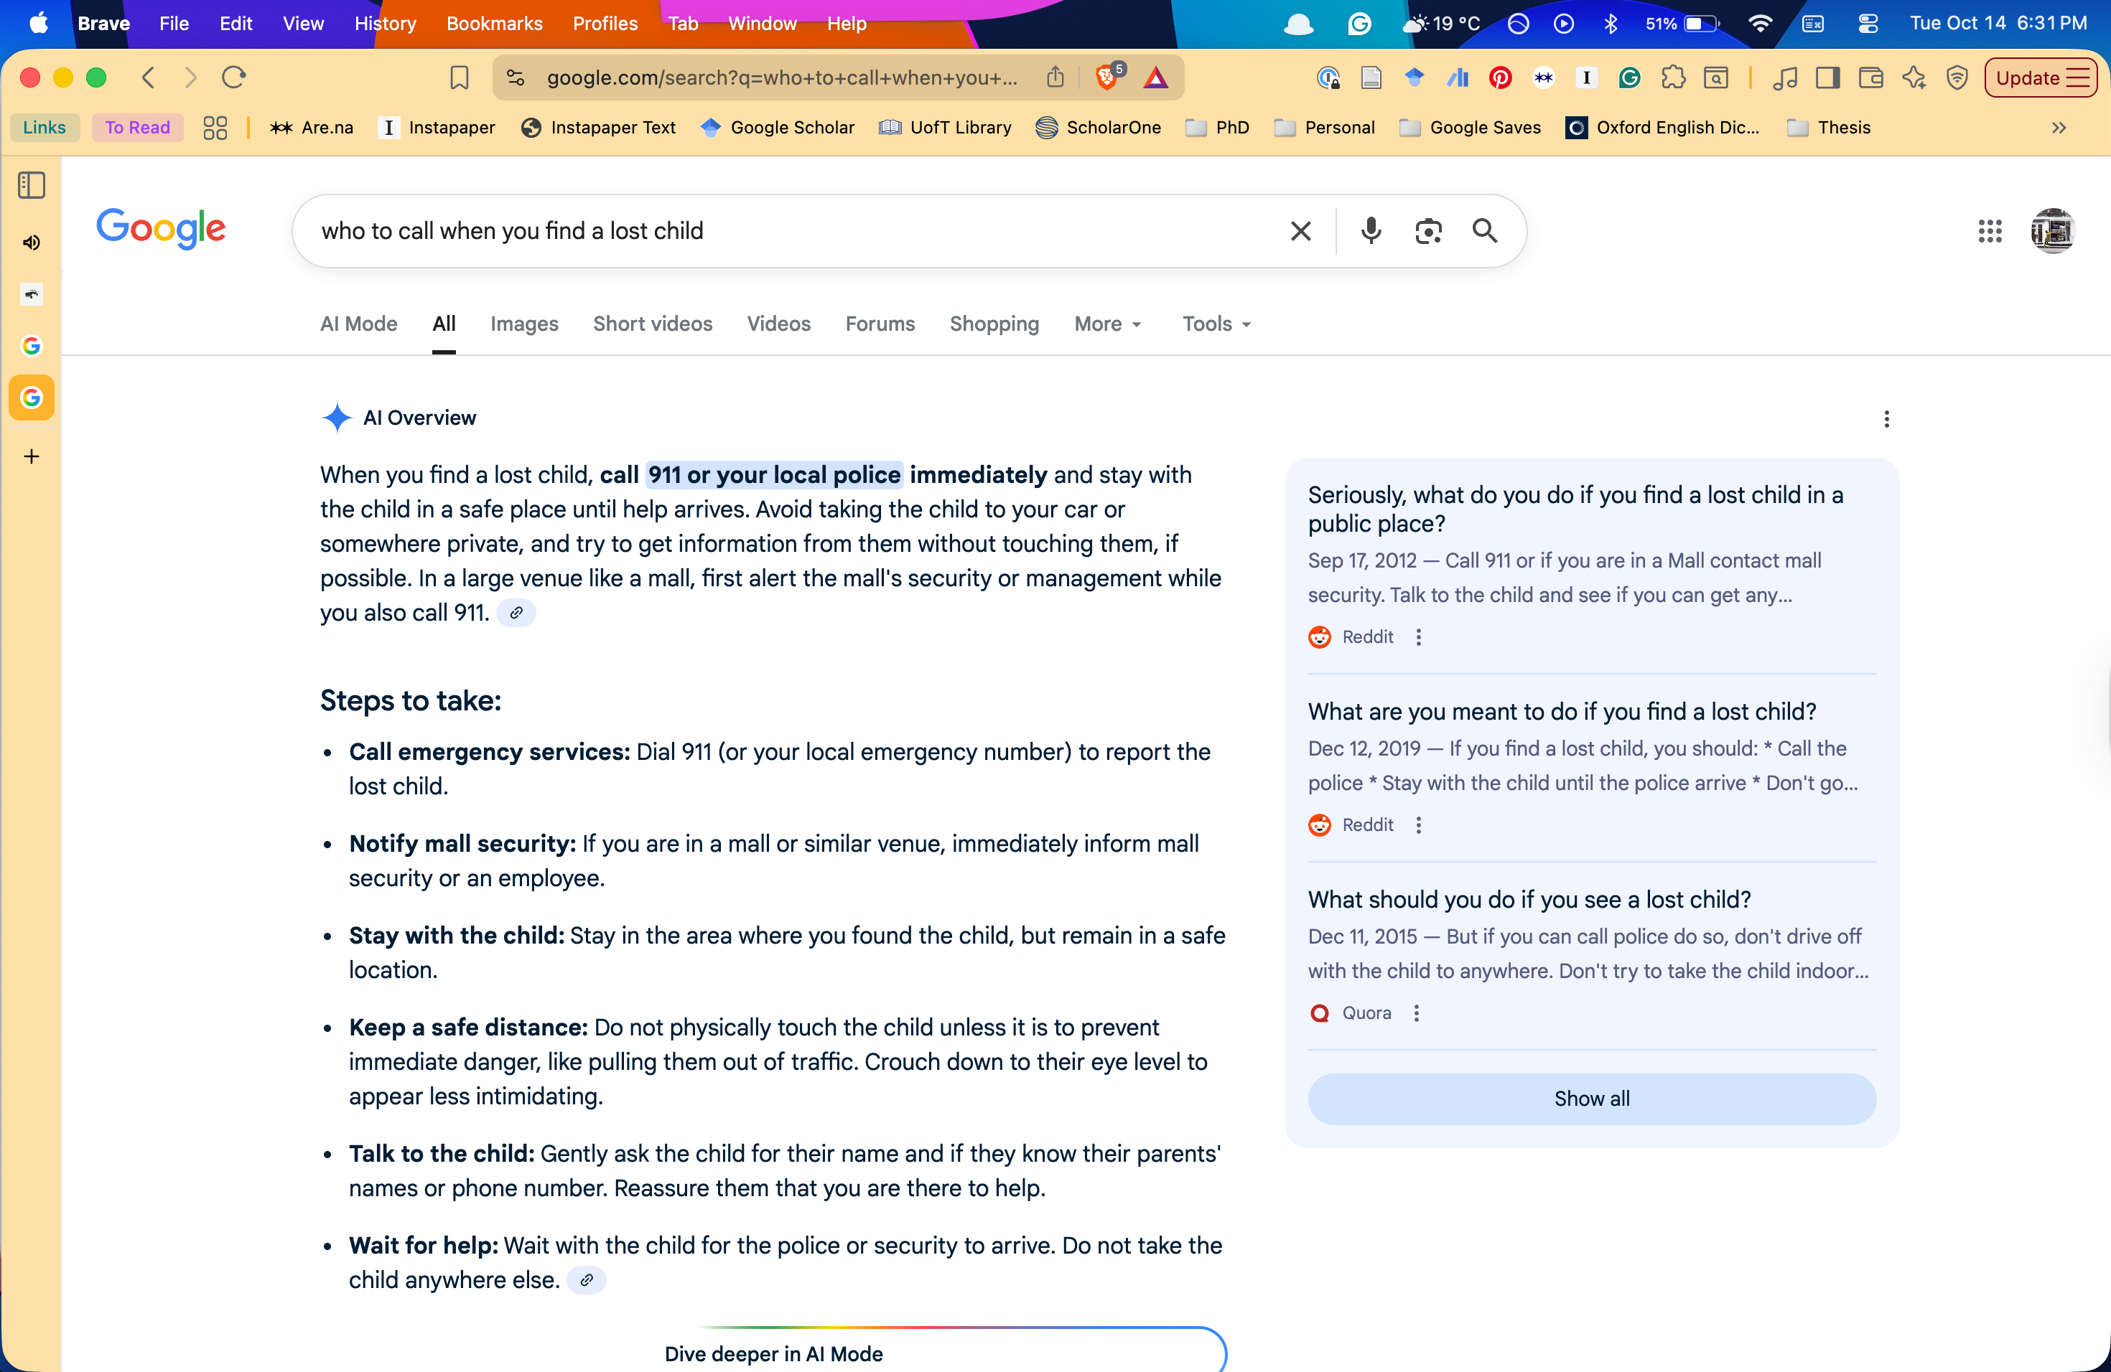
Task: Click the Show all button
Action: 1591,1098
